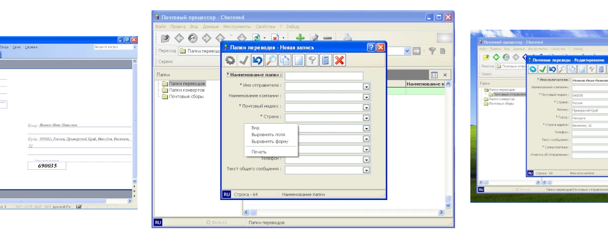Confirm the record with the gray checkmark icon
Screen dimensions: 608x241
244,60
